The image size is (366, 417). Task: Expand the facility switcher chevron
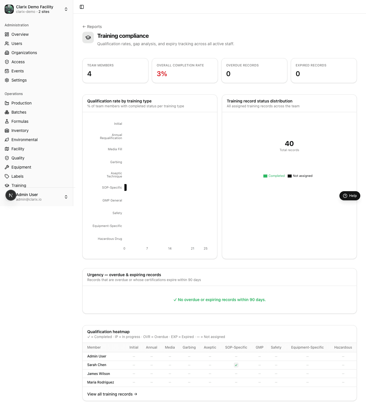pyautogui.click(x=66, y=9)
